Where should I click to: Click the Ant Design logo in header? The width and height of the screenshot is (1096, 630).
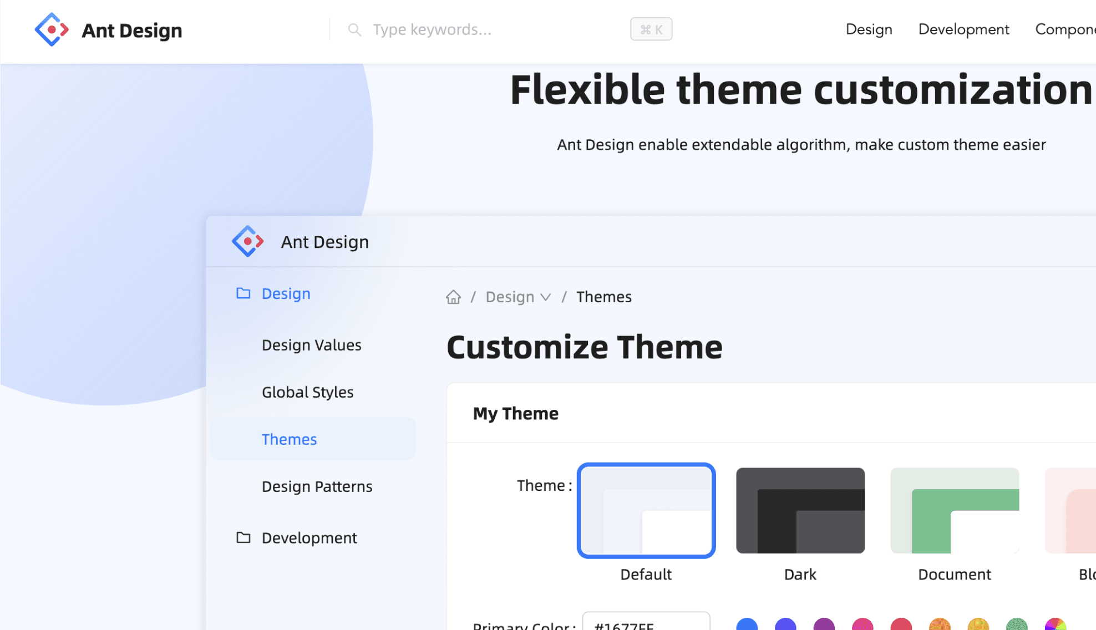pos(52,29)
